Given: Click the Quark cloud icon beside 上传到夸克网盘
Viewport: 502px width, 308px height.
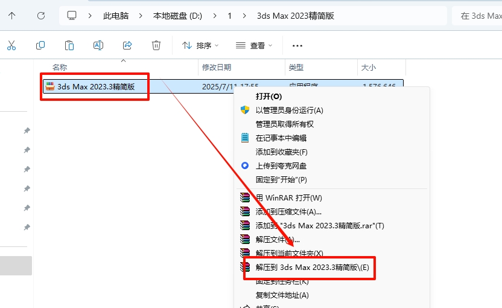Looking at the screenshot, I should (245, 165).
